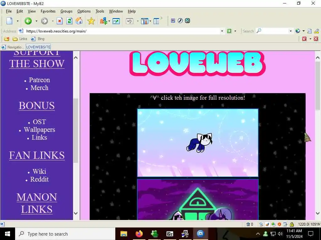Visit the Wiki fan link
This screenshot has width=321, height=240.
point(39,172)
